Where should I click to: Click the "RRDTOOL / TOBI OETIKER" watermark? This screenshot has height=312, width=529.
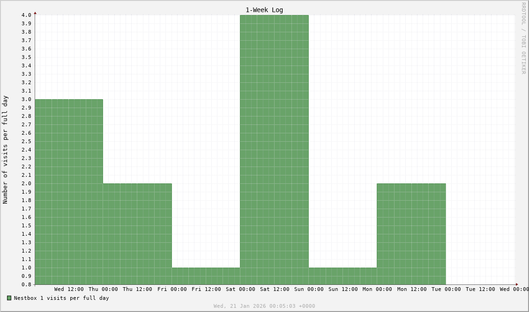pos(523,38)
